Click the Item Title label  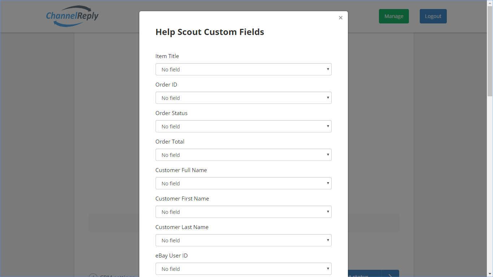(167, 56)
